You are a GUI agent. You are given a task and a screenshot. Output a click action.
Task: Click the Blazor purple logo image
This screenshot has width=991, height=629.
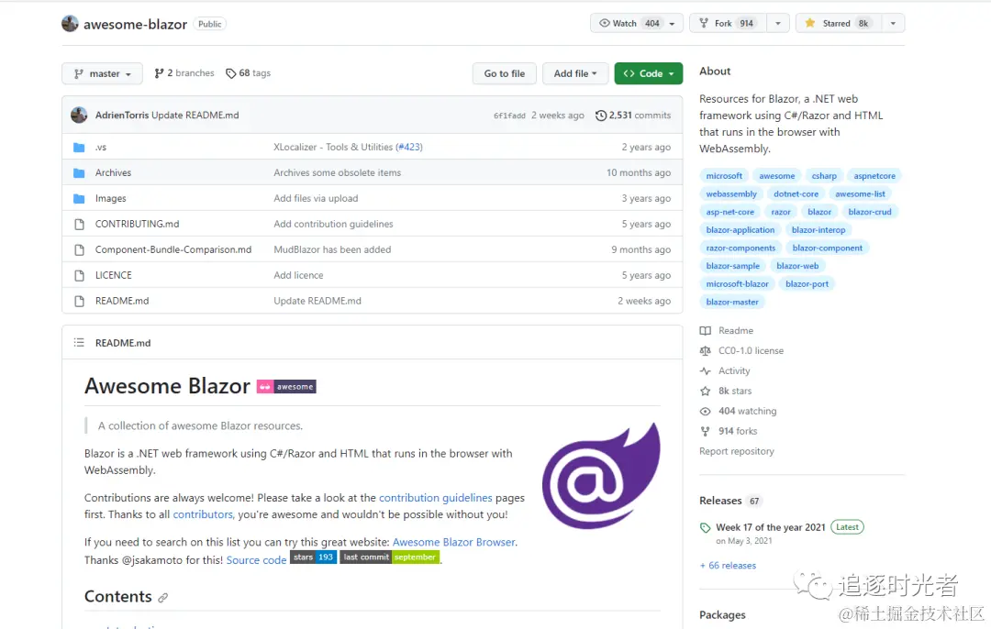pyautogui.click(x=601, y=476)
